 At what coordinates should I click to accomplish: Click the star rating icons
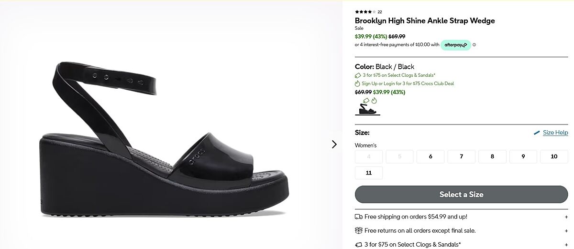[365, 12]
